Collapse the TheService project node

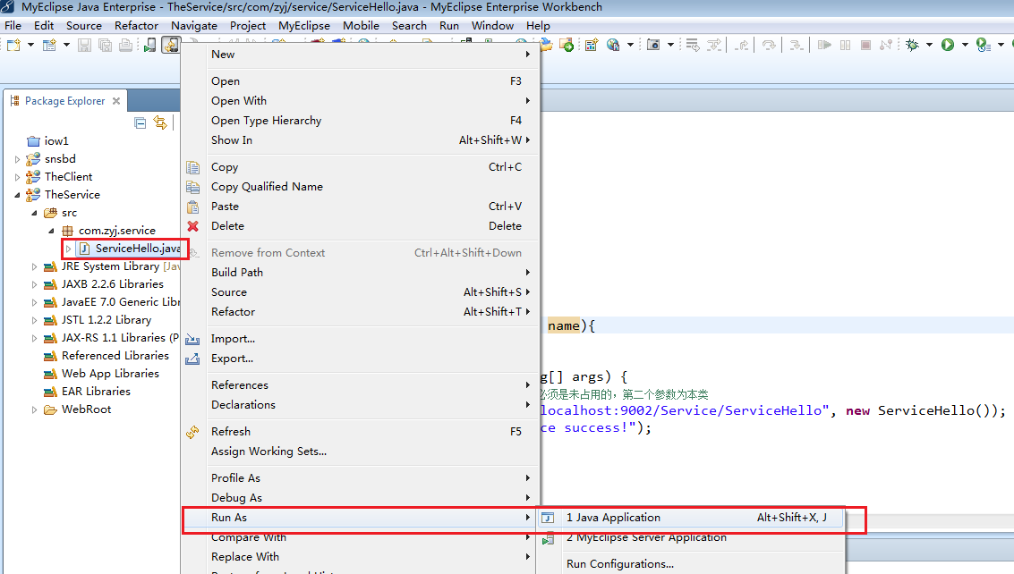click(18, 195)
